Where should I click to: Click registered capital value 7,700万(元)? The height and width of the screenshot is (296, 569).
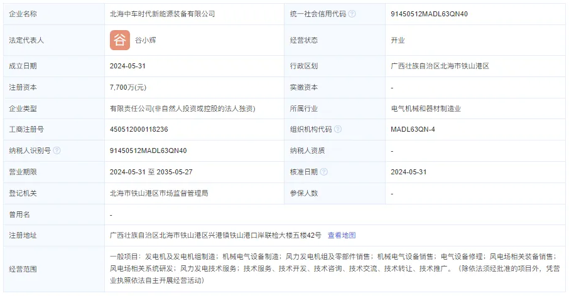[128, 87]
